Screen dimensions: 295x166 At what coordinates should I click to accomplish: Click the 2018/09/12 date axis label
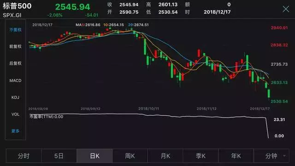(90, 109)
